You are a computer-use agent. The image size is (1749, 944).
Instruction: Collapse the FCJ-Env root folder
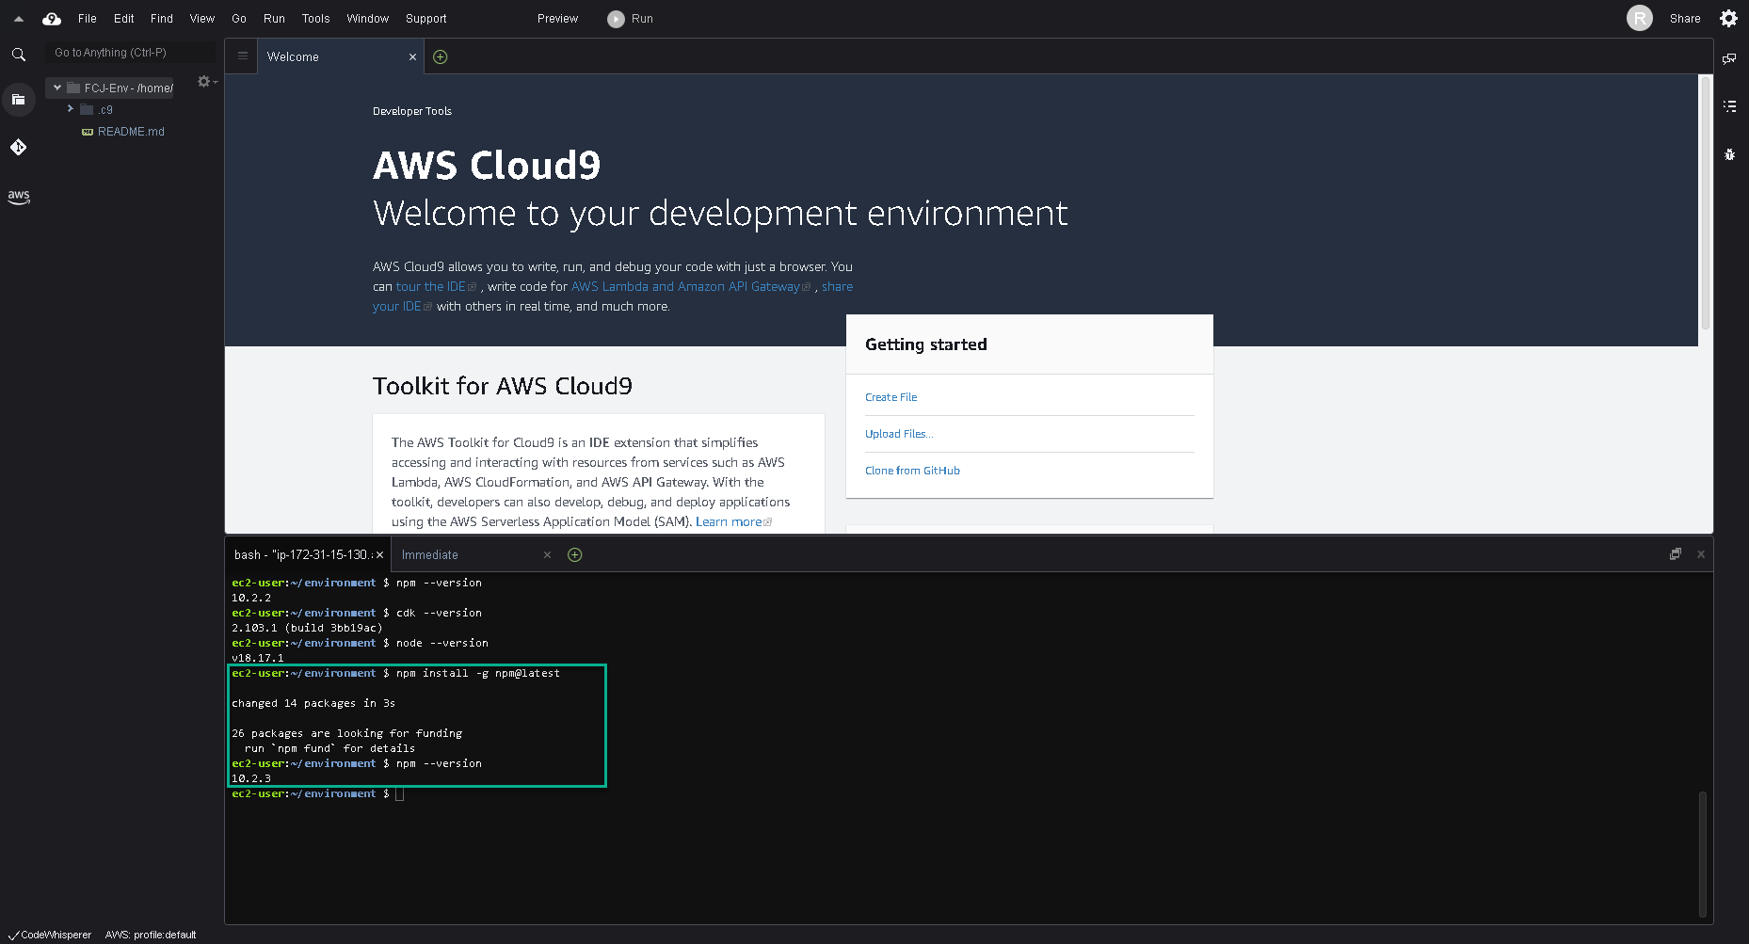(57, 88)
